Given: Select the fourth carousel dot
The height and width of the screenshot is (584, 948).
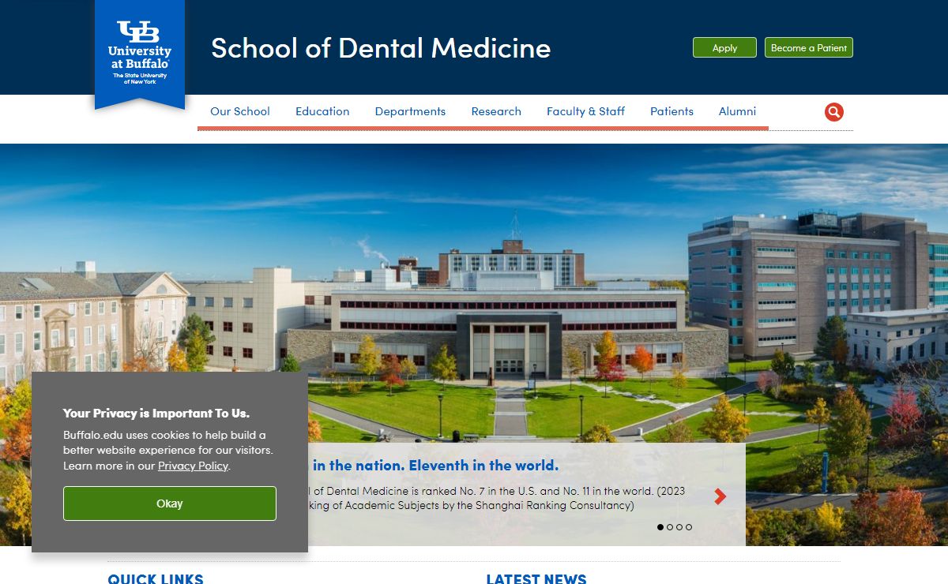Looking at the screenshot, I should [x=689, y=527].
